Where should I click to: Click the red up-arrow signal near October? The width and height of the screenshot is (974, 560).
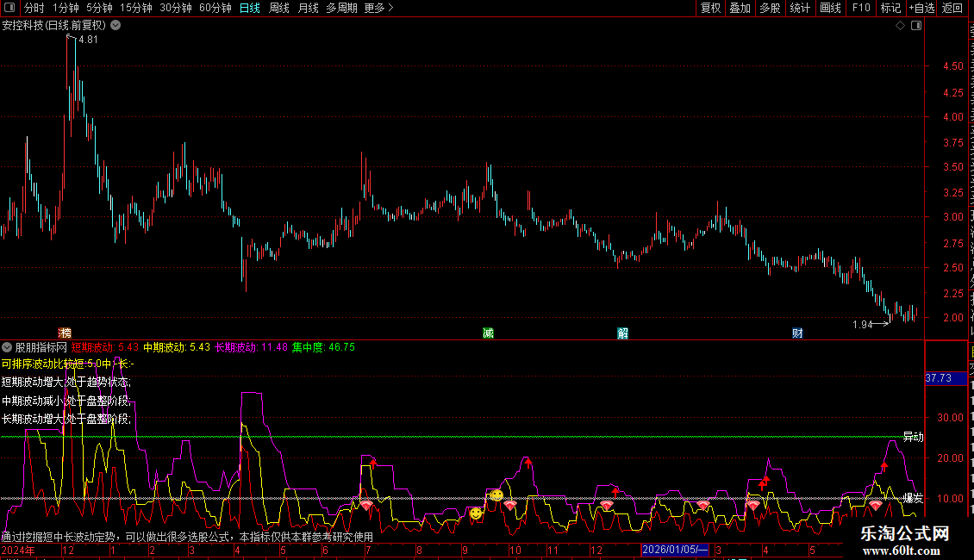tap(528, 464)
